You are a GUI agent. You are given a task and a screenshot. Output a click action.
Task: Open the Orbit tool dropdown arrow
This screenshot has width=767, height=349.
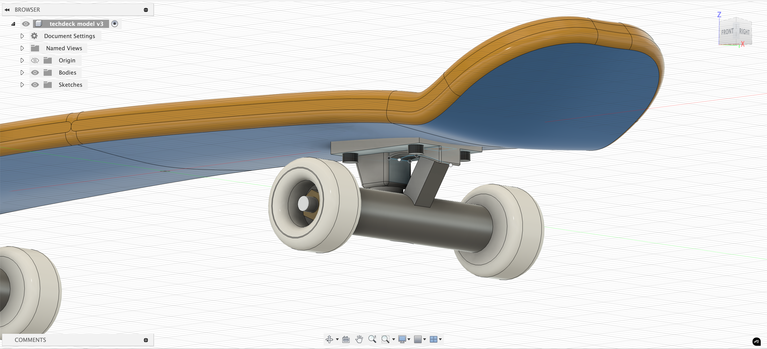click(x=337, y=339)
